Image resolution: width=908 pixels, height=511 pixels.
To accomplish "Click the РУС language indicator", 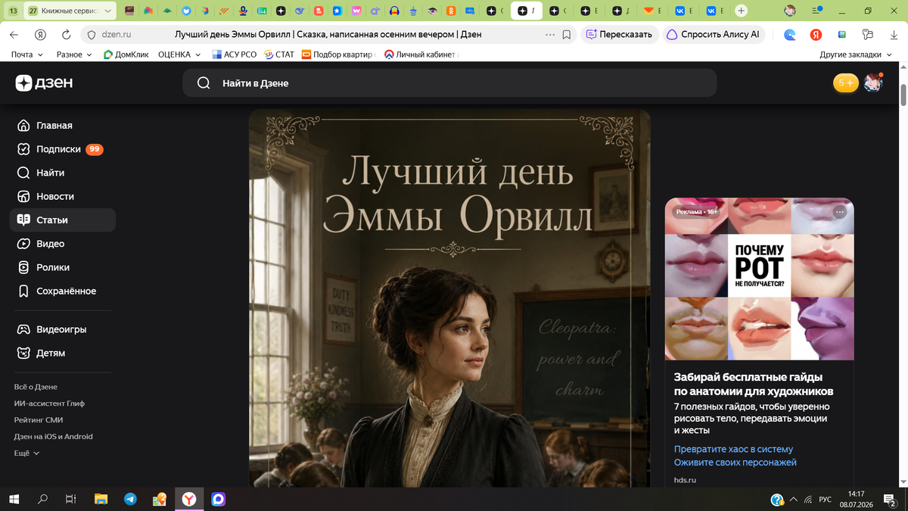I will pos(826,500).
